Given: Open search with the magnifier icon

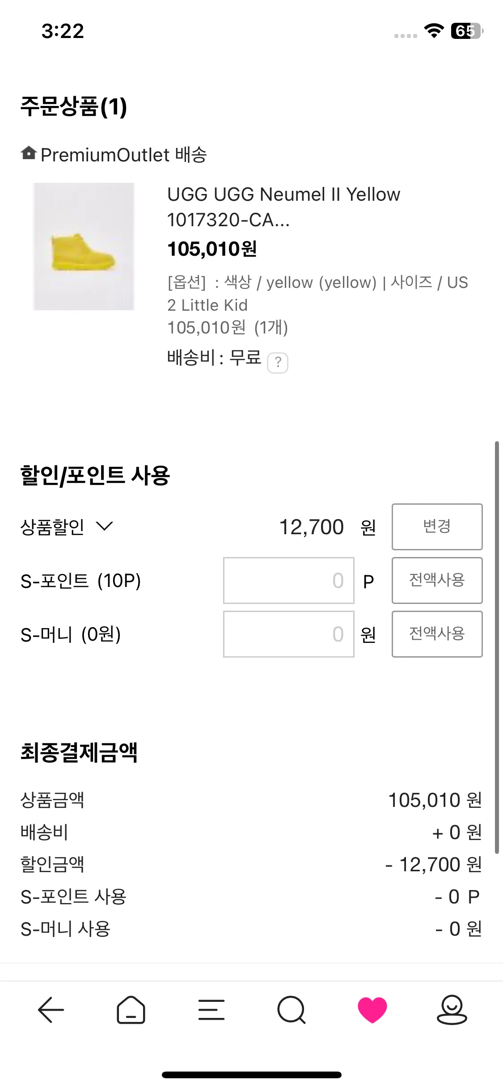Looking at the screenshot, I should tap(292, 1010).
